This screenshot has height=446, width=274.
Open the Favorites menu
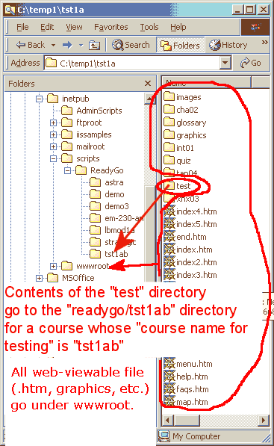(x=110, y=27)
